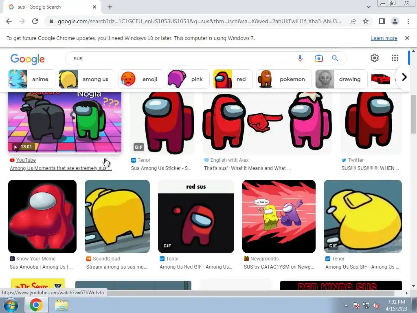Open the red sus GIF image
The height and width of the screenshot is (313, 417).
click(x=196, y=216)
